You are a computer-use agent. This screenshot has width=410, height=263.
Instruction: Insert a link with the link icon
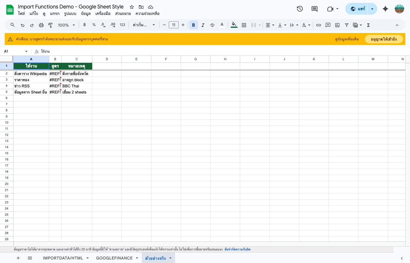coord(319,25)
